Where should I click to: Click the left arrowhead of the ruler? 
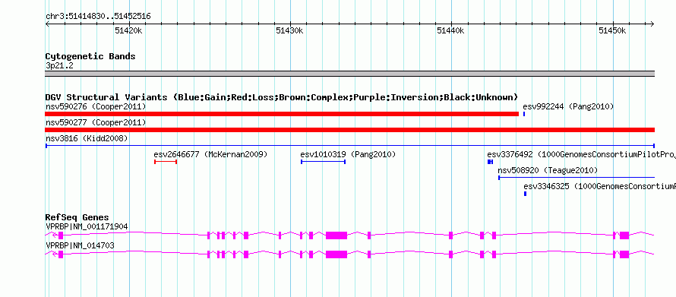tap(47, 24)
